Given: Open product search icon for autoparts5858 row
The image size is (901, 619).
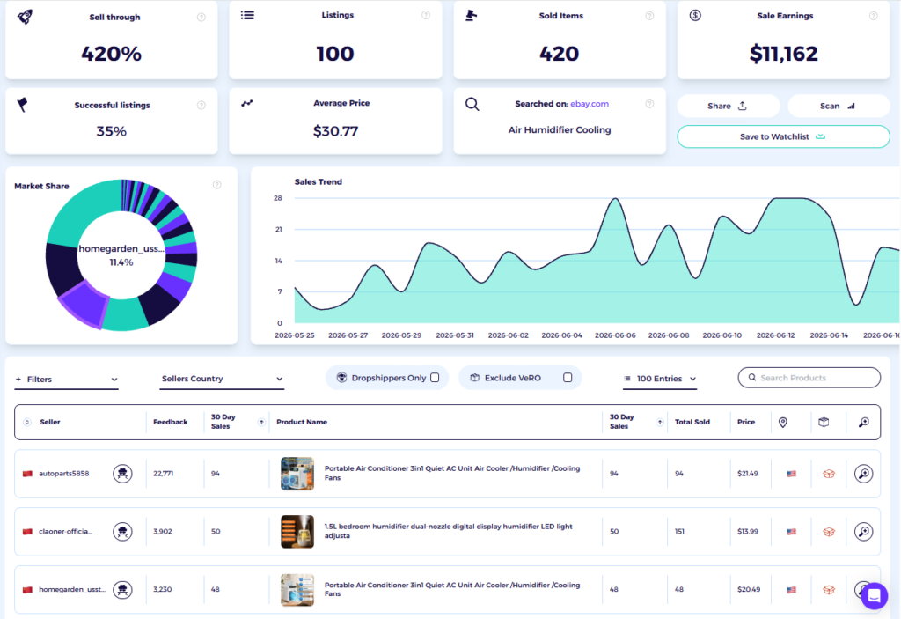Looking at the screenshot, I should click(x=864, y=474).
